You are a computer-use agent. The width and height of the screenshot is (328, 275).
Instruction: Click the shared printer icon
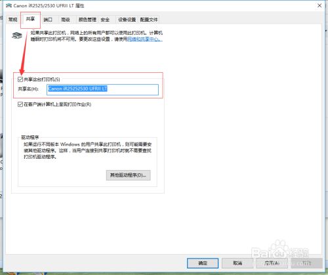(x=17, y=35)
